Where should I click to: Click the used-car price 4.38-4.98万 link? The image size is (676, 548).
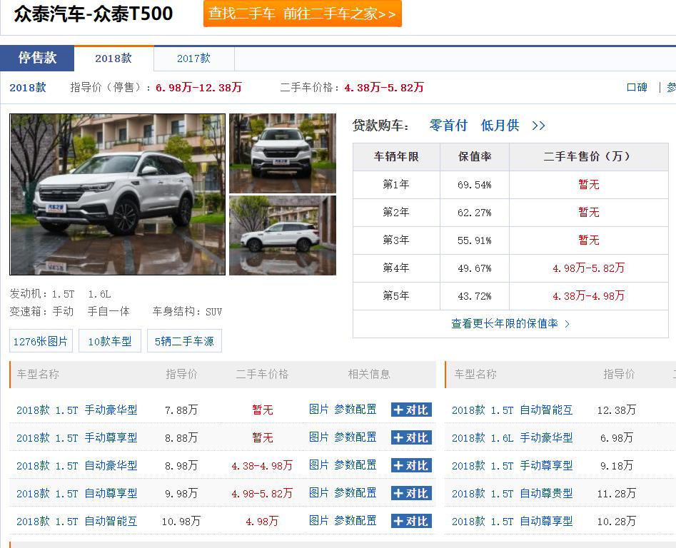(x=261, y=465)
